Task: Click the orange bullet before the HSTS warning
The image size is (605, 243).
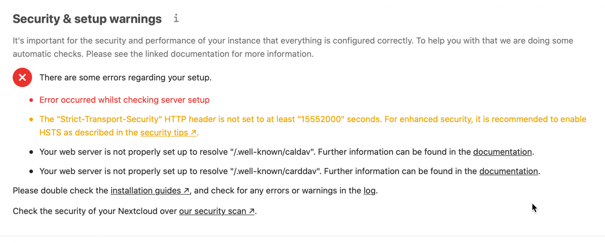Action: click(31, 119)
